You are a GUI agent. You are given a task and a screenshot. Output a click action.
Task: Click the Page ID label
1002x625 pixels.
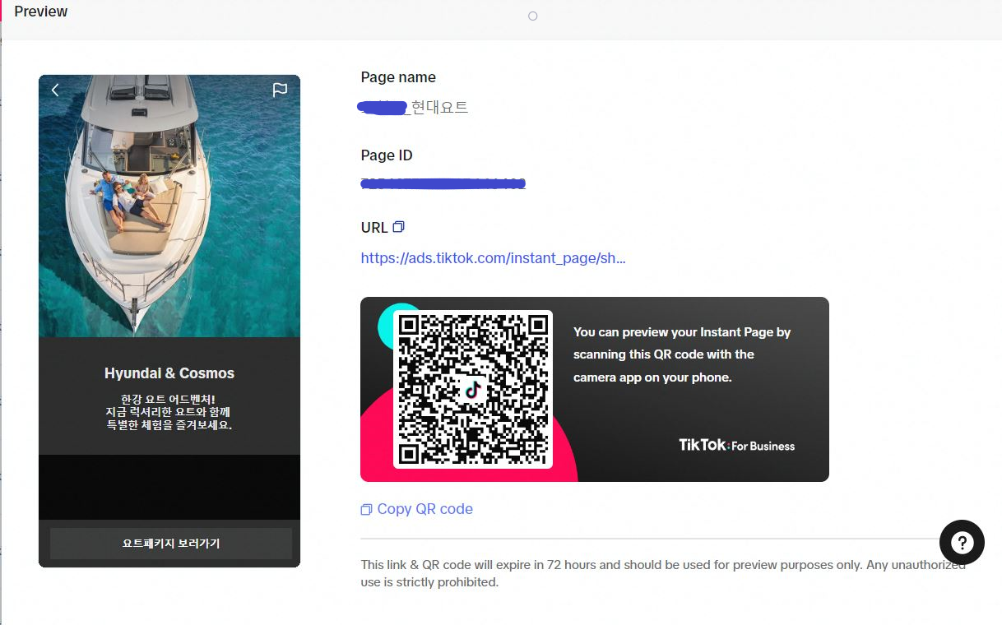click(387, 155)
